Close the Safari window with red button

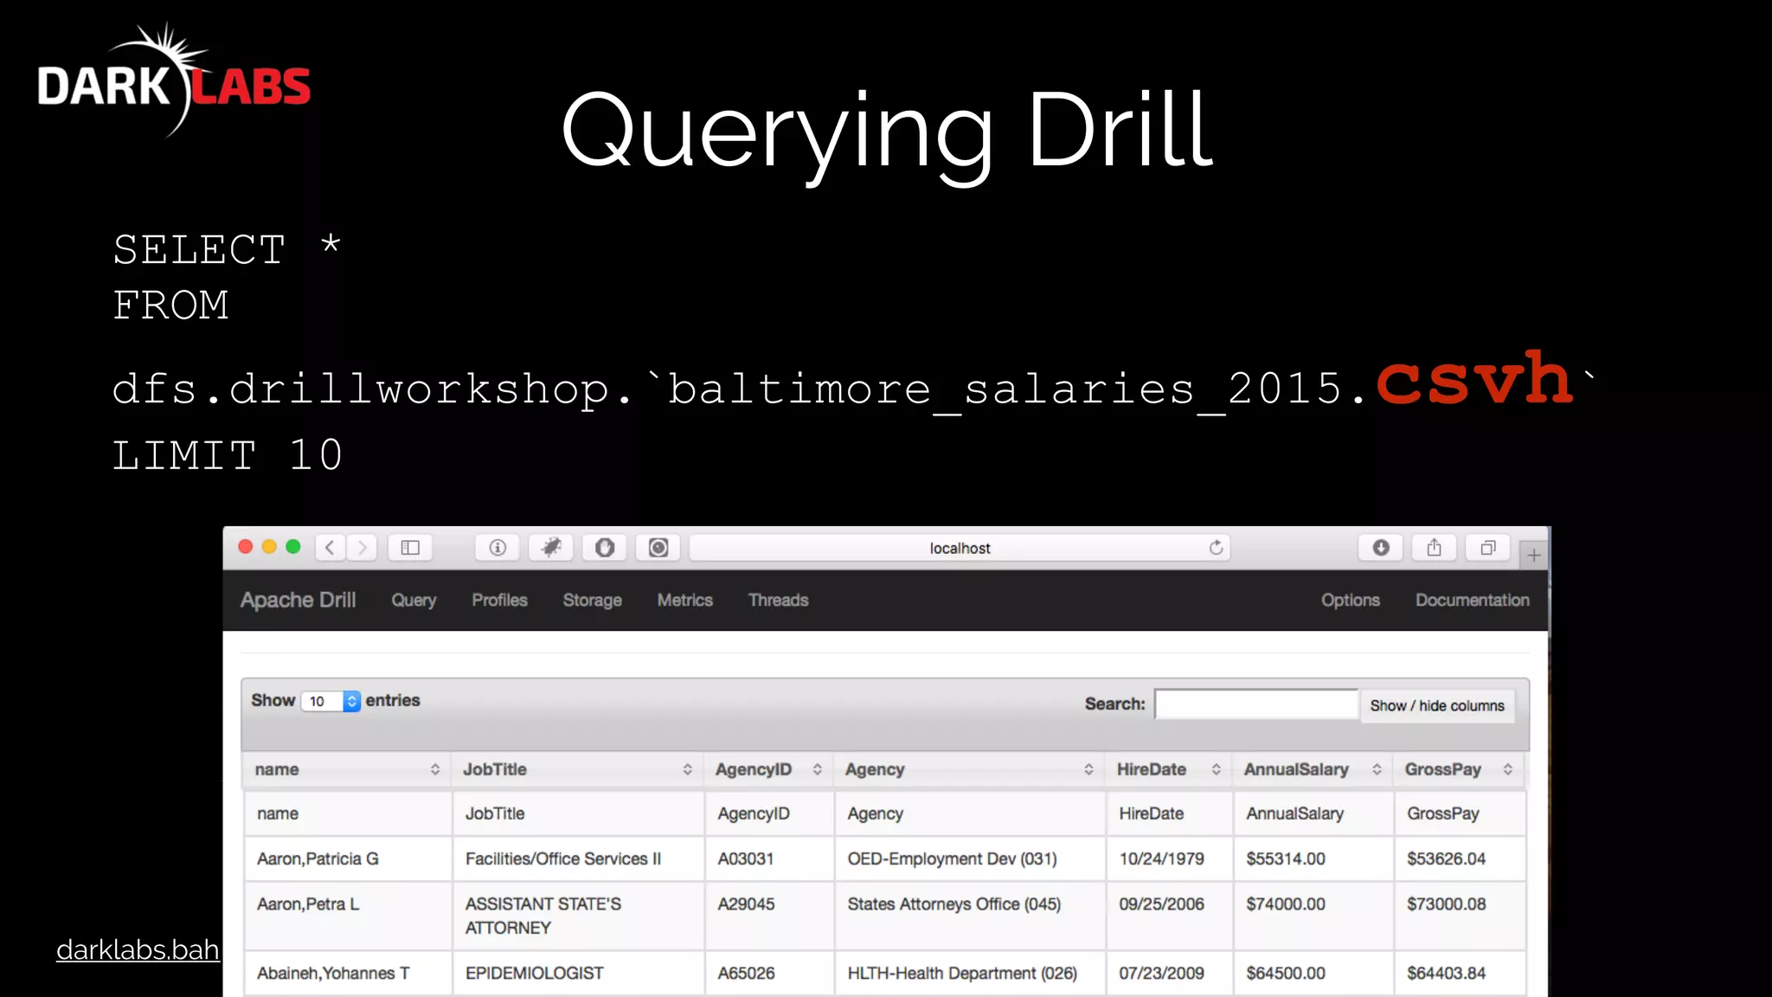(x=245, y=547)
